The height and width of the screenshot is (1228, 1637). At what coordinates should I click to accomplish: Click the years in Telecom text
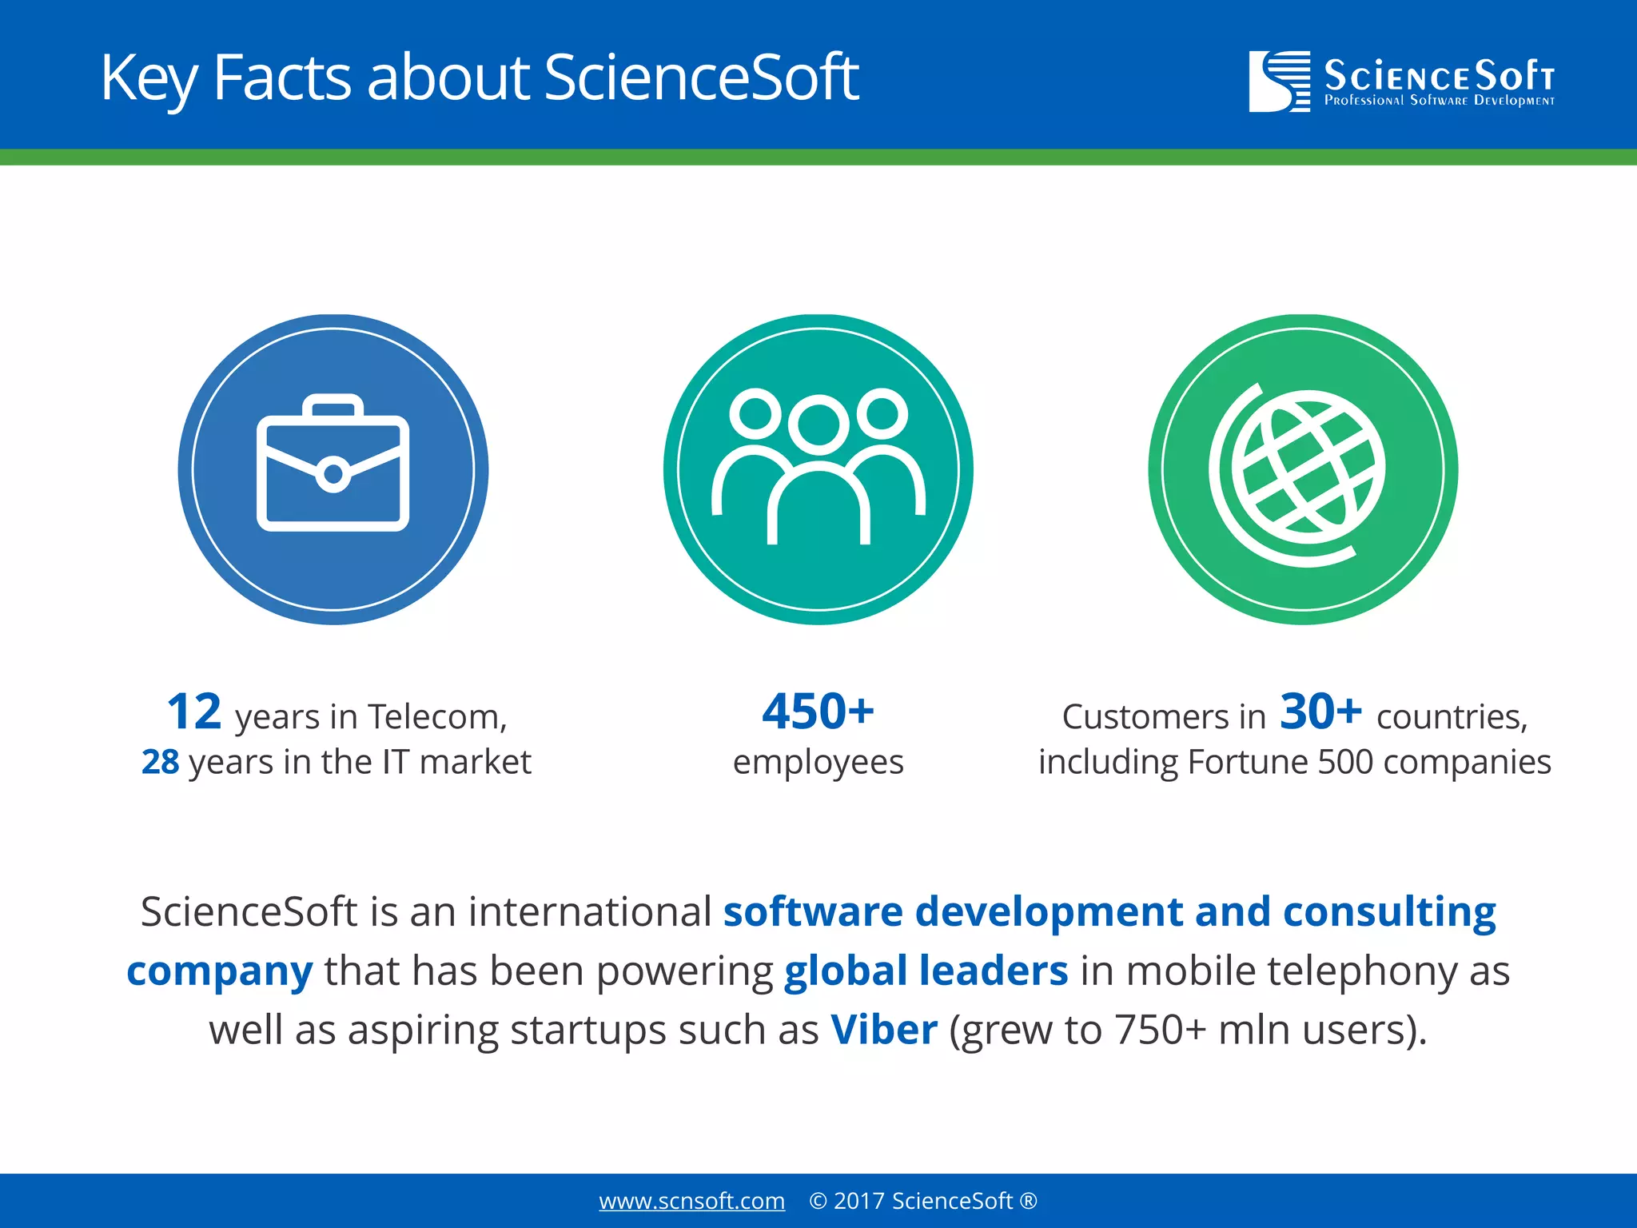[x=371, y=717]
